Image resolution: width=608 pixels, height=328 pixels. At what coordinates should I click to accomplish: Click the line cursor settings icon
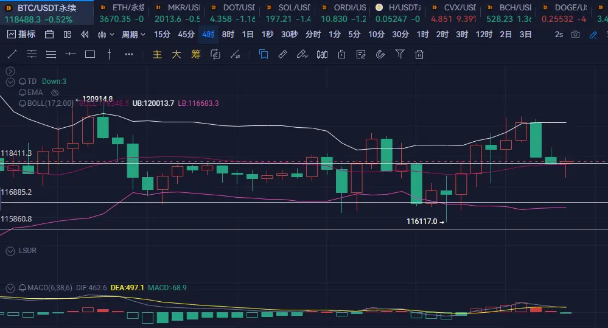[235, 54]
